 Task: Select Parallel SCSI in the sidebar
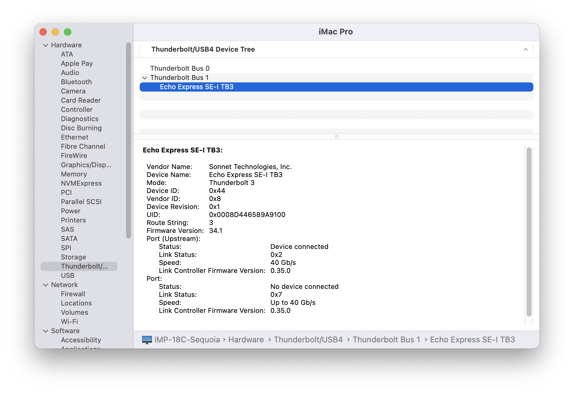[x=81, y=202]
